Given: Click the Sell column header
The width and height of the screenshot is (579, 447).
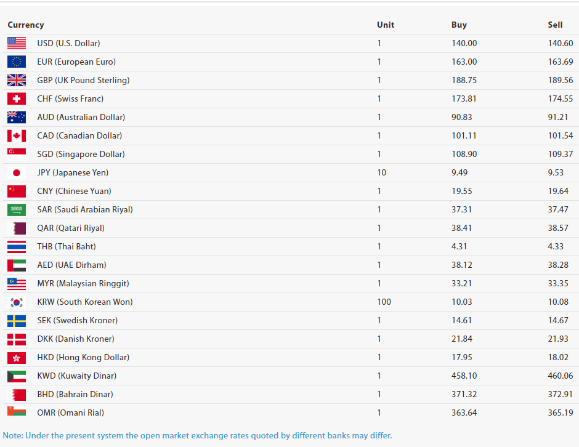Looking at the screenshot, I should point(555,25).
